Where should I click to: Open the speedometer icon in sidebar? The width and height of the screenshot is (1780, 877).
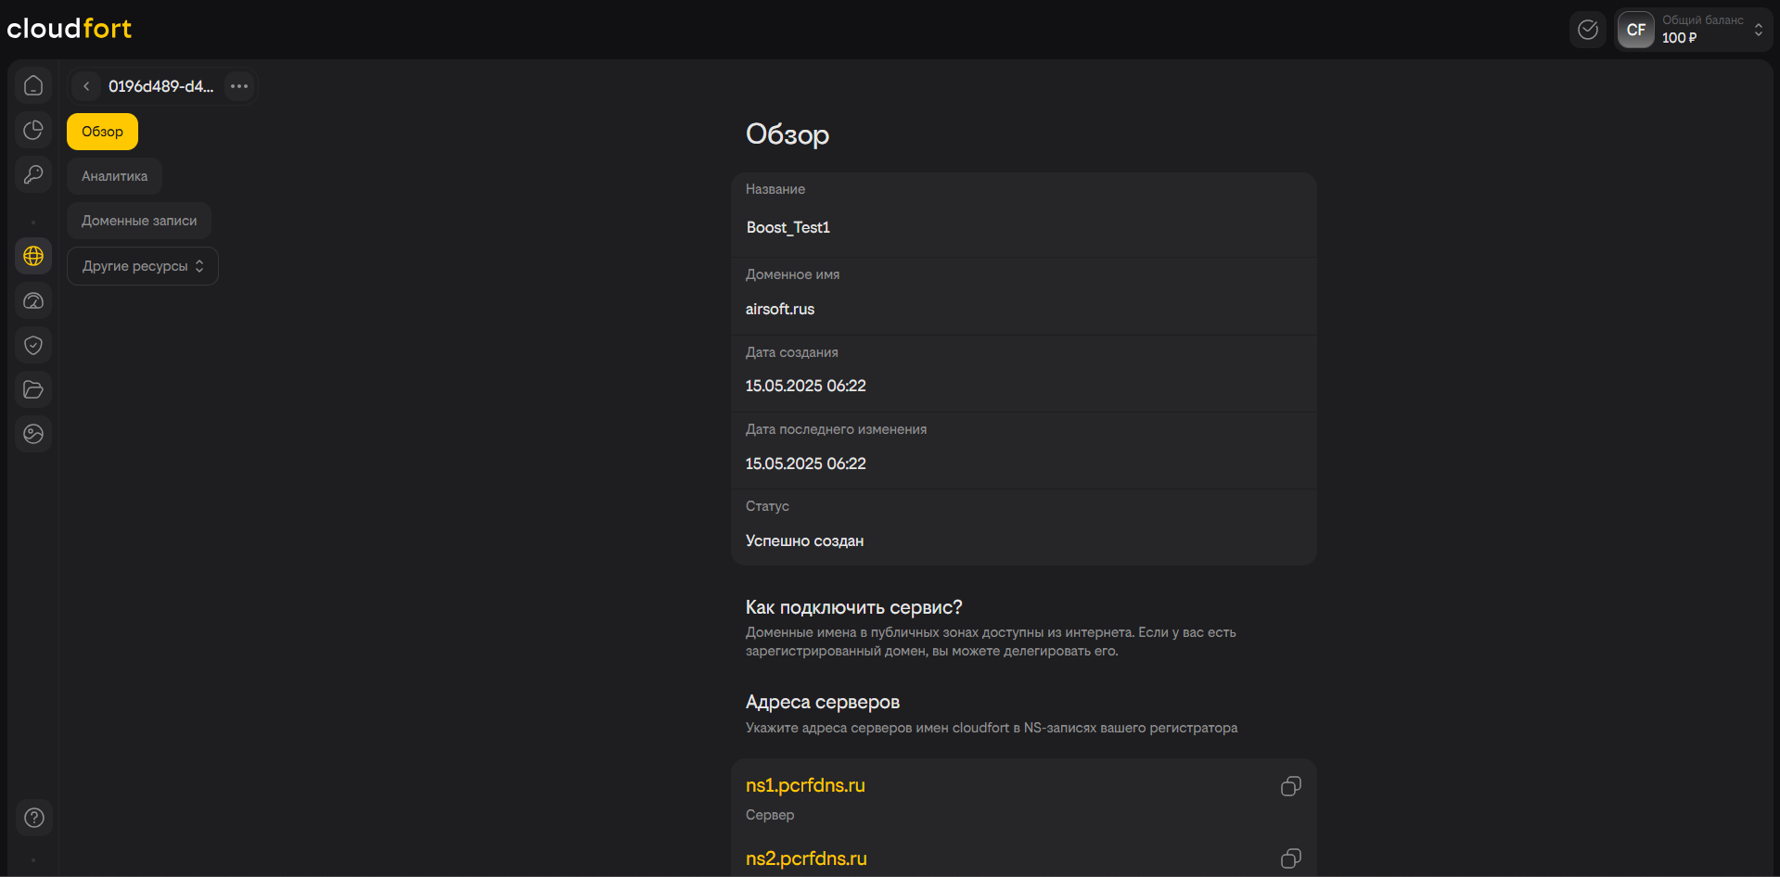[33, 300]
